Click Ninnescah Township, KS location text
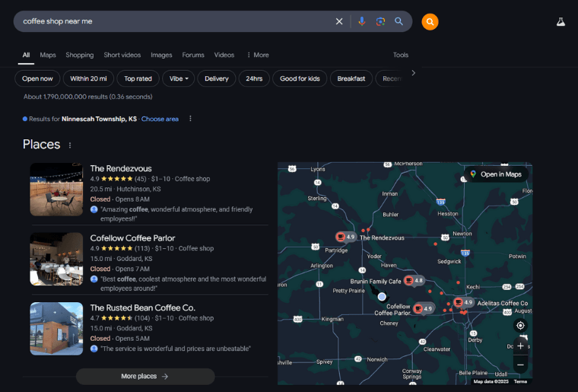Viewport: 578px width, 392px height. [99, 119]
